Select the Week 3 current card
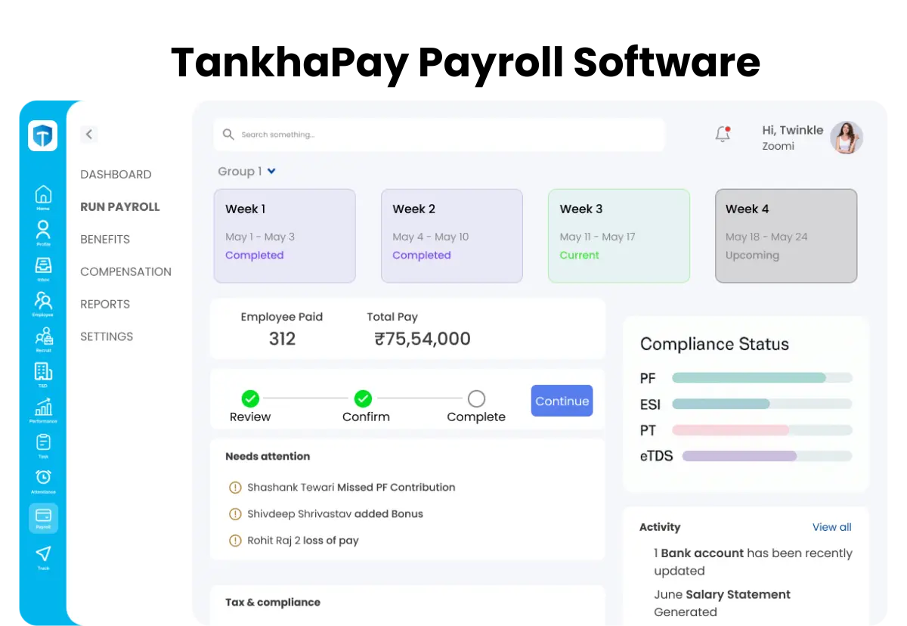Image resolution: width=907 pixels, height=626 pixels. tap(619, 236)
